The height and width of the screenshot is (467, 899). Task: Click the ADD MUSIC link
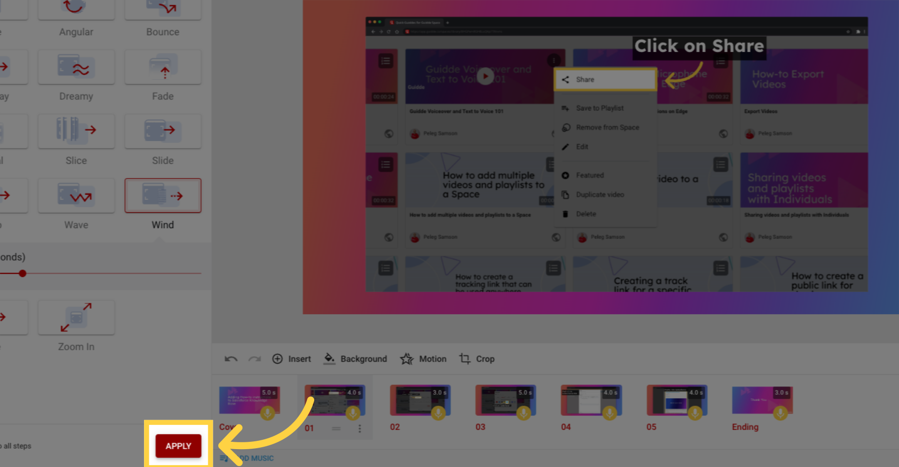247,459
